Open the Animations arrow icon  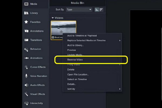(26, 58)
